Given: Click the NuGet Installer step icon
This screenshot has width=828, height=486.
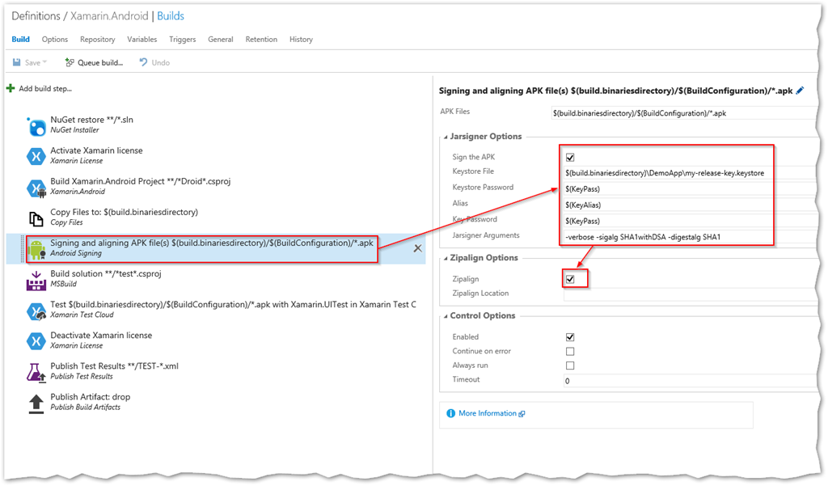Looking at the screenshot, I should [x=36, y=125].
